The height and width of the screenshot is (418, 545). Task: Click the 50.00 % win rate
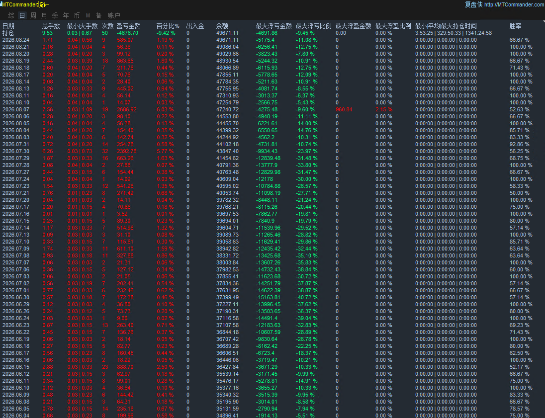pyautogui.click(x=519, y=193)
